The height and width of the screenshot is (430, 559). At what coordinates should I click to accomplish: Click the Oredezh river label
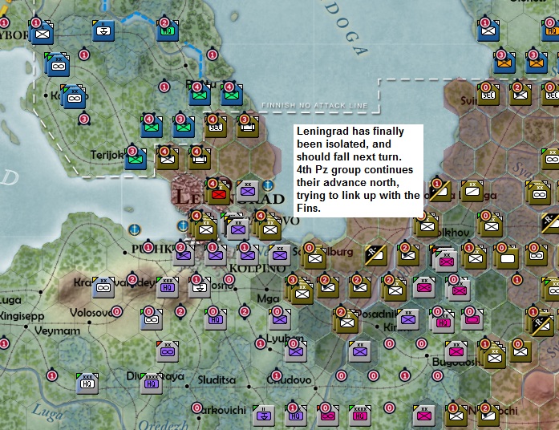point(163,425)
